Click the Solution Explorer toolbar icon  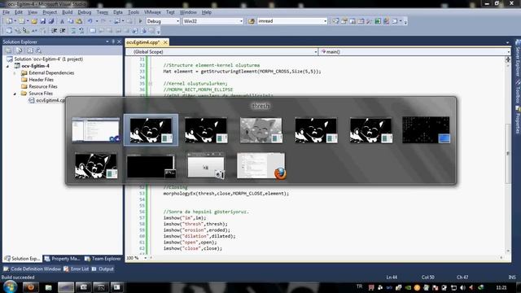coord(335,21)
